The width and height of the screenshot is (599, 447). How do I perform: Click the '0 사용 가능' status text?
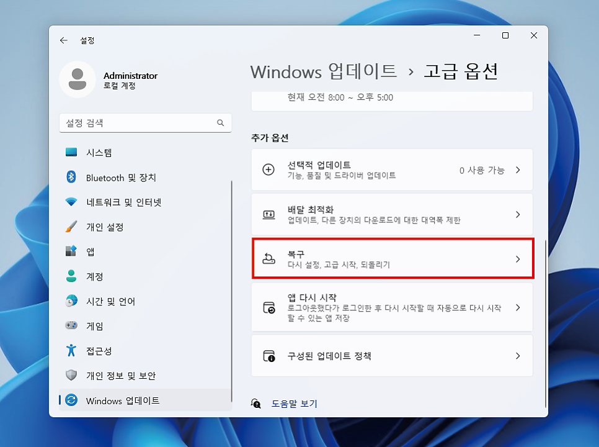[x=482, y=170]
